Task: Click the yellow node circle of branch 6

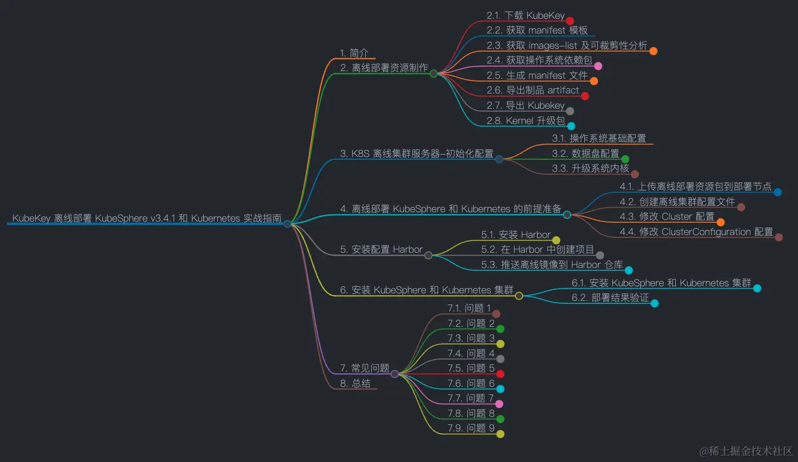Action: pos(518,296)
